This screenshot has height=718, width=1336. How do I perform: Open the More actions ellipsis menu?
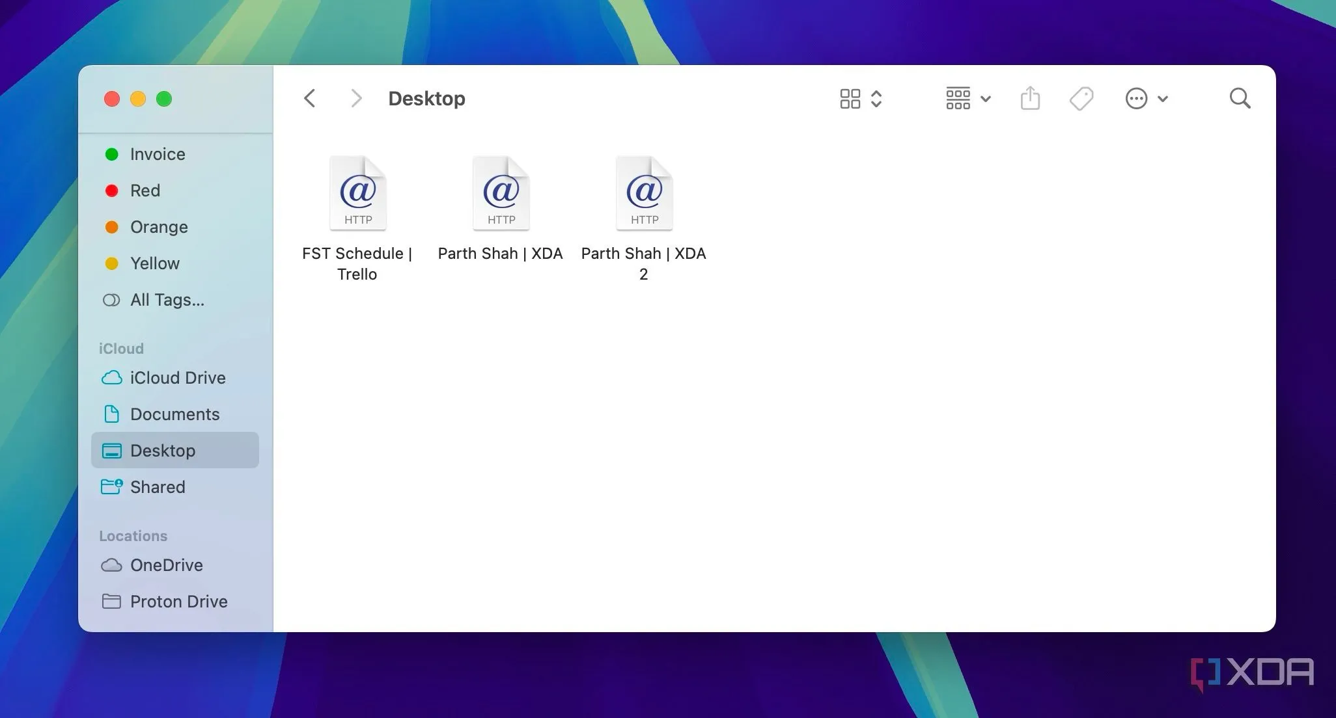(1136, 99)
